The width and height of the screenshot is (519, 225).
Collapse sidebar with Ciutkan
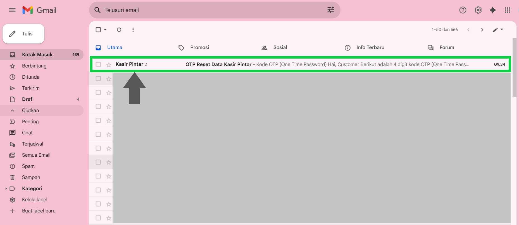42,110
